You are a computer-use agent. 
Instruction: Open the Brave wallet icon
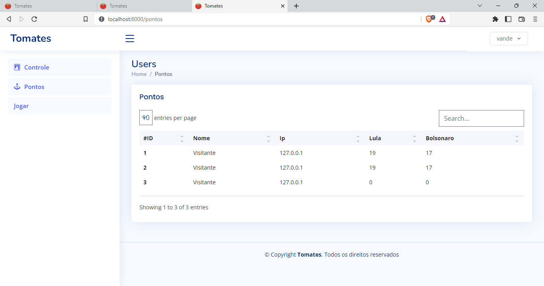tap(522, 19)
